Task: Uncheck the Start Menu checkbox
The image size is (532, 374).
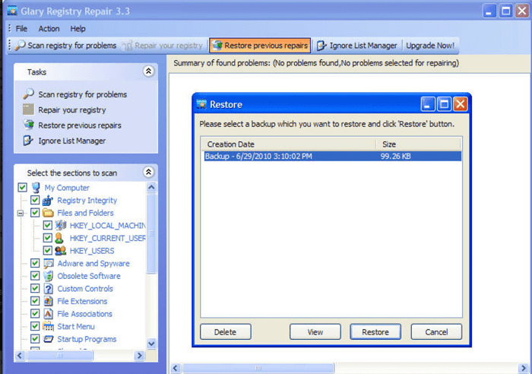Action: (35, 326)
